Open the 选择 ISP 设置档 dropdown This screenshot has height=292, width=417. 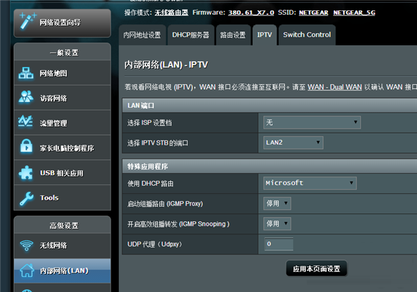tap(311, 122)
